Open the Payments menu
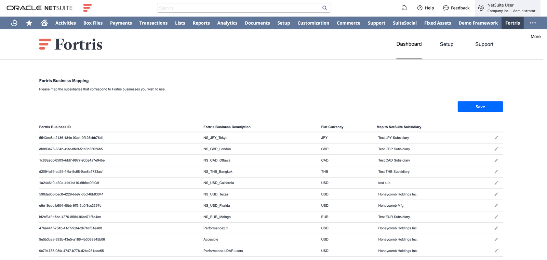Screen dimensions: 547x260 [x=121, y=23]
